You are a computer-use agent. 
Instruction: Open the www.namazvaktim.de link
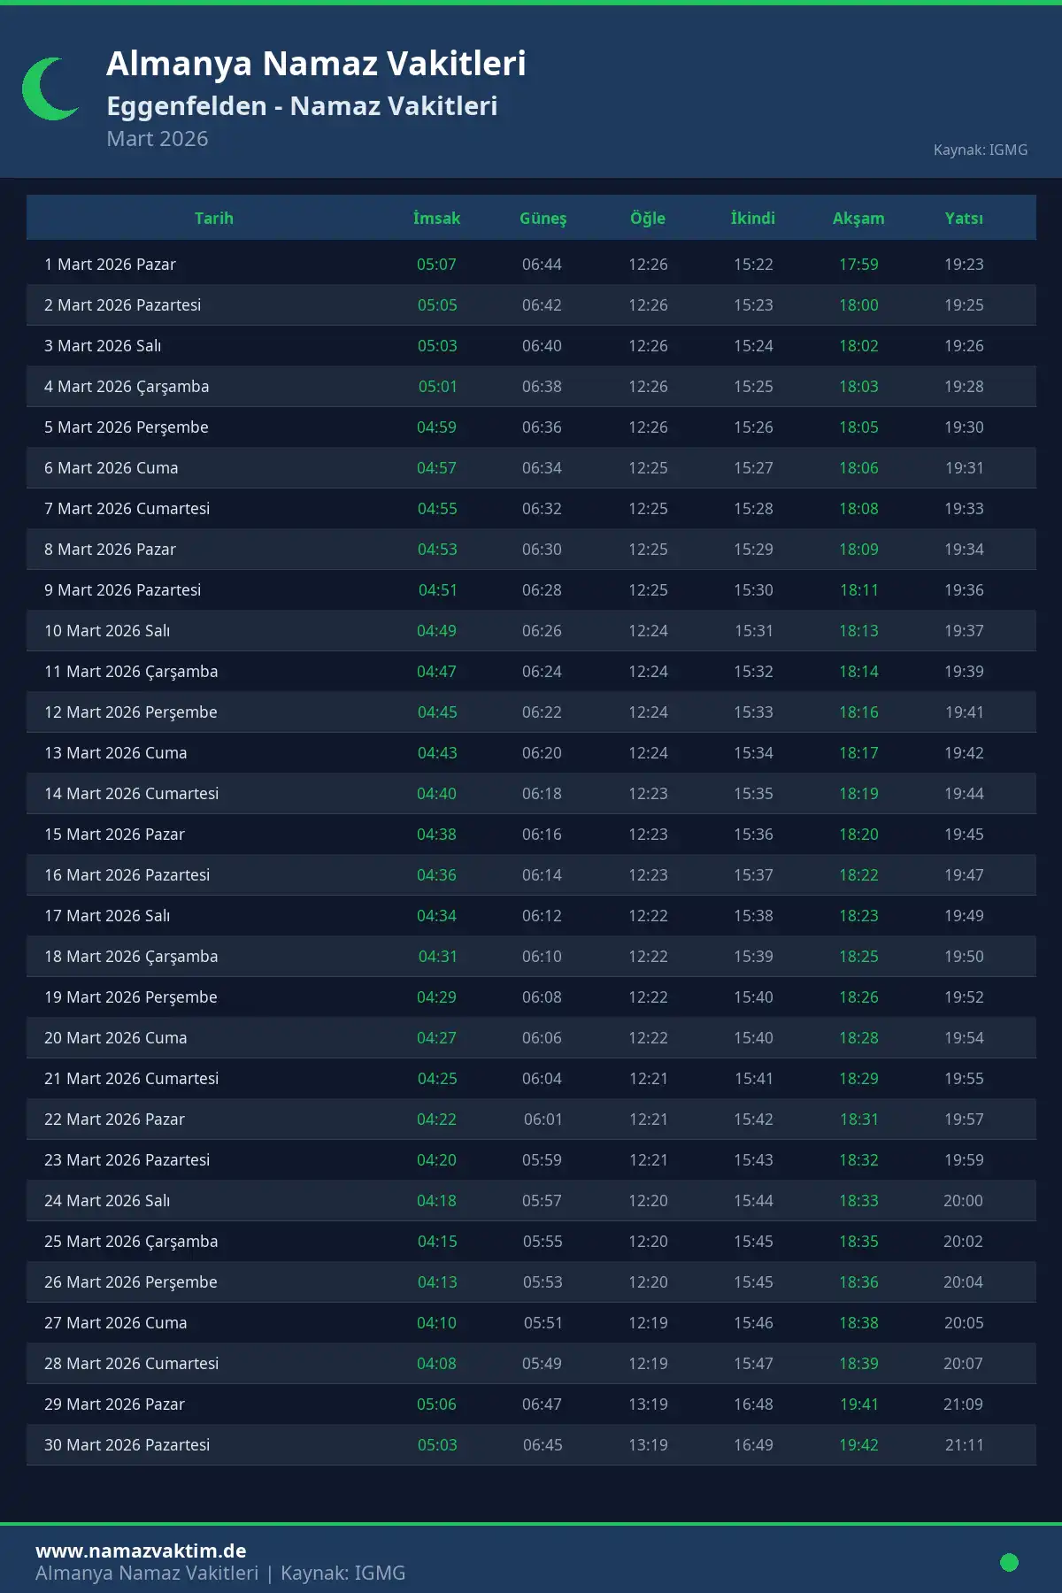pyautogui.click(x=141, y=1551)
